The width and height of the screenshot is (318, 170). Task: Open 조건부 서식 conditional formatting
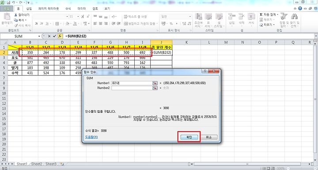tap(198, 20)
